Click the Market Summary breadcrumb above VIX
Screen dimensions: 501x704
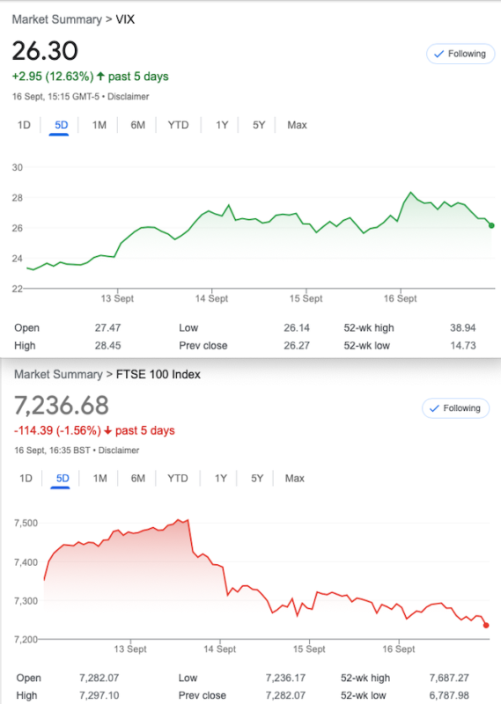[x=56, y=19]
